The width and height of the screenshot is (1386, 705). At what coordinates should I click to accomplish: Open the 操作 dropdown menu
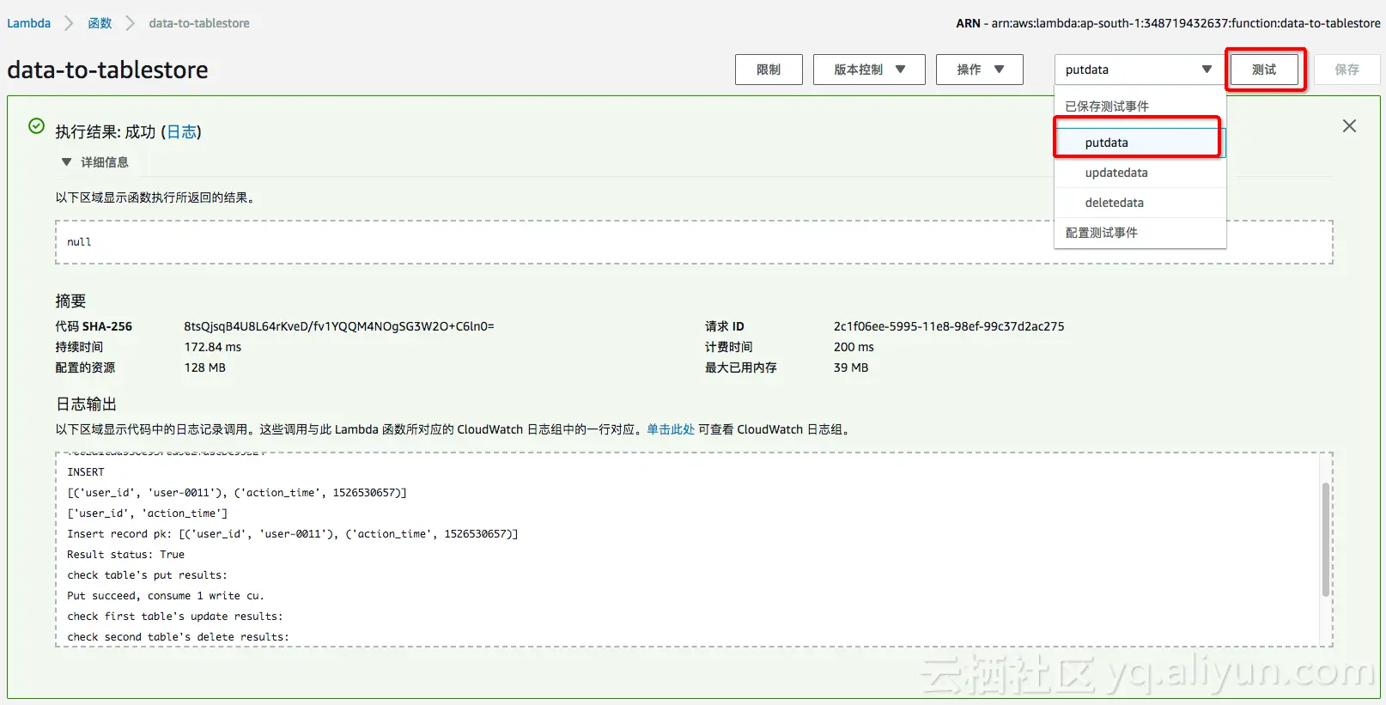[980, 70]
